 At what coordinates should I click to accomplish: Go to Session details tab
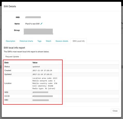pyautogui.click(x=62, y=41)
